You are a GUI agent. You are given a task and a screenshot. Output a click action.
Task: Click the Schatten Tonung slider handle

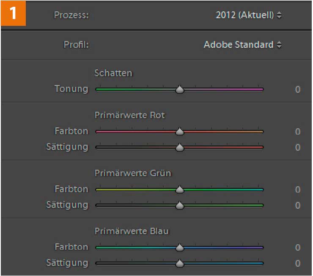pos(180,89)
